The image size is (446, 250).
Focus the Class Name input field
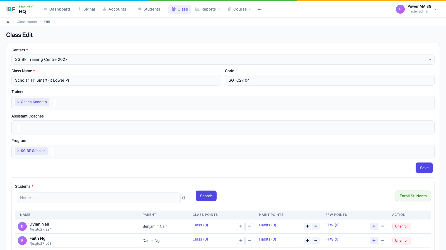116,80
